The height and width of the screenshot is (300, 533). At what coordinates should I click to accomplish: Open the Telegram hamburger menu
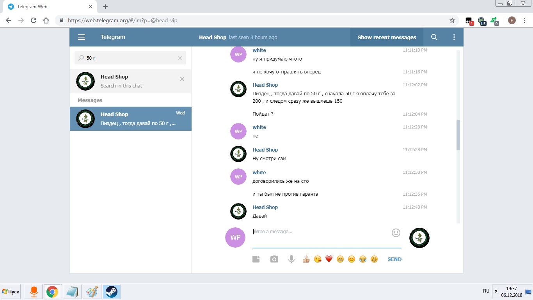point(81,37)
